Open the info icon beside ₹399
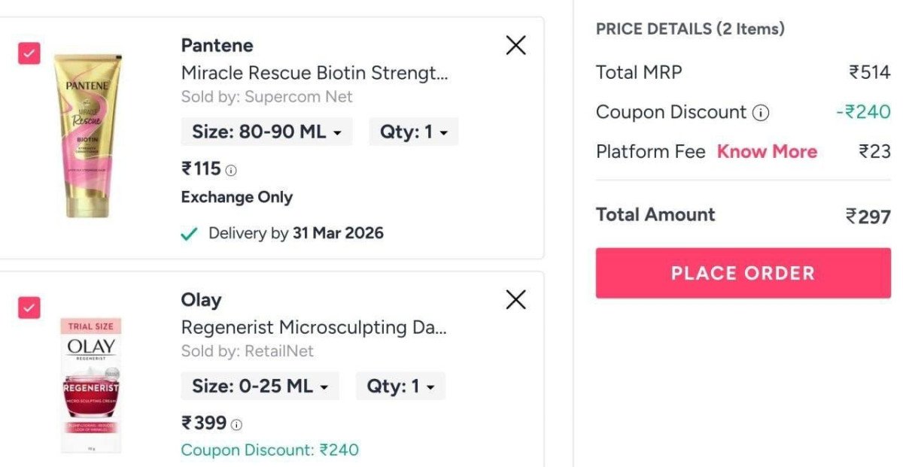 tap(235, 423)
